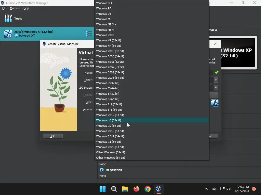Click the green name validity checkmark
This screenshot has height=195, width=261.
click(216, 72)
